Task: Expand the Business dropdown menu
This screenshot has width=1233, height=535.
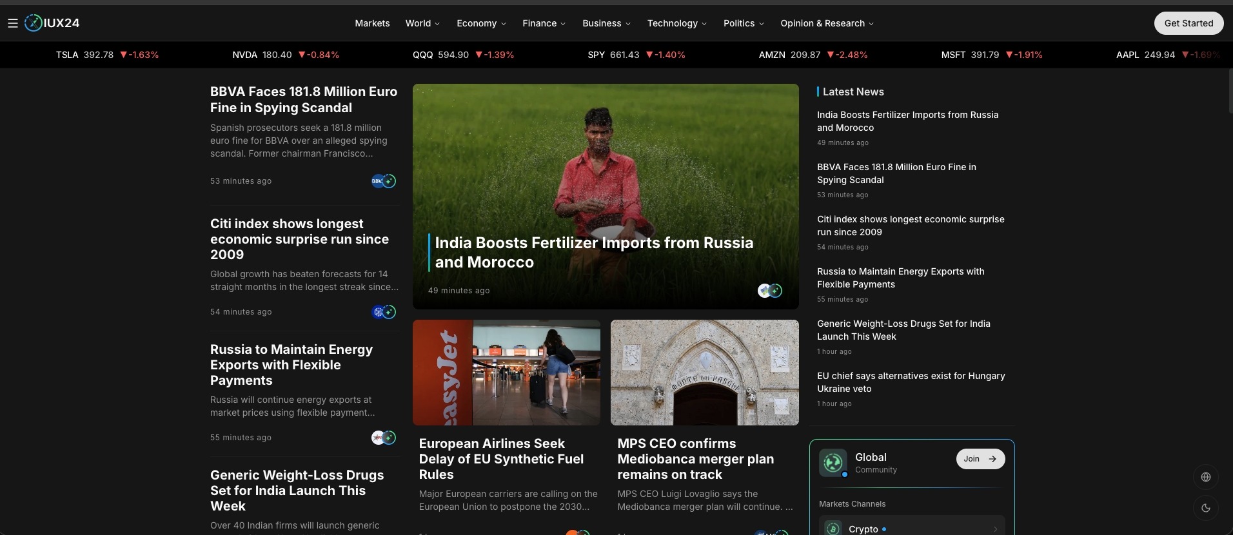Action: pyautogui.click(x=606, y=23)
